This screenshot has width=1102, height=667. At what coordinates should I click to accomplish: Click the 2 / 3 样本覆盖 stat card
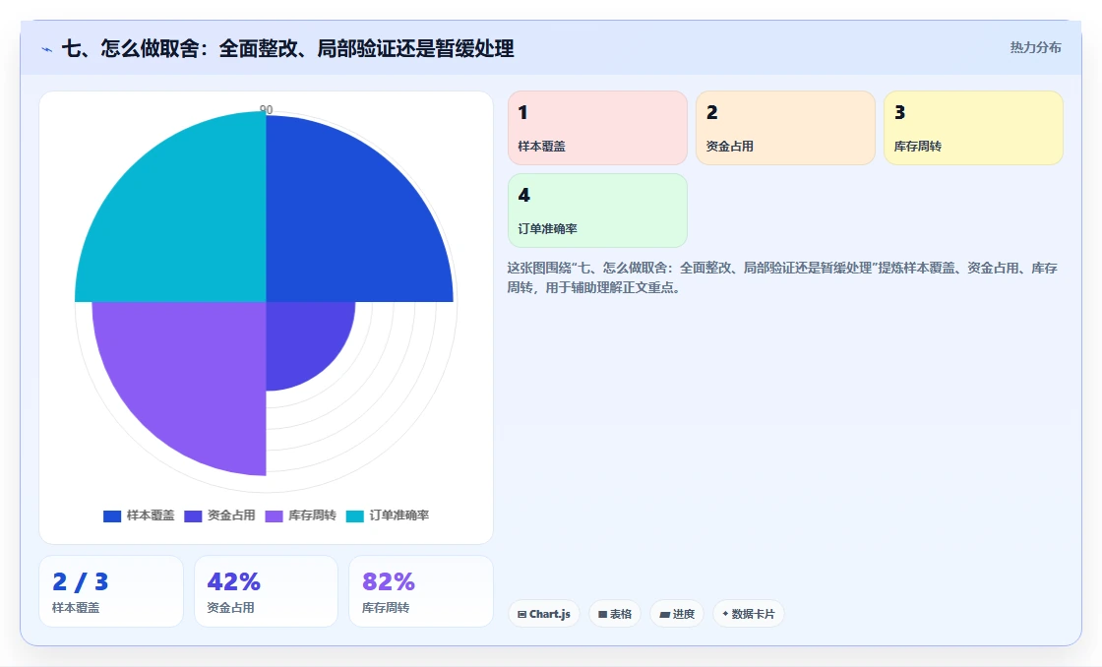coord(111,591)
